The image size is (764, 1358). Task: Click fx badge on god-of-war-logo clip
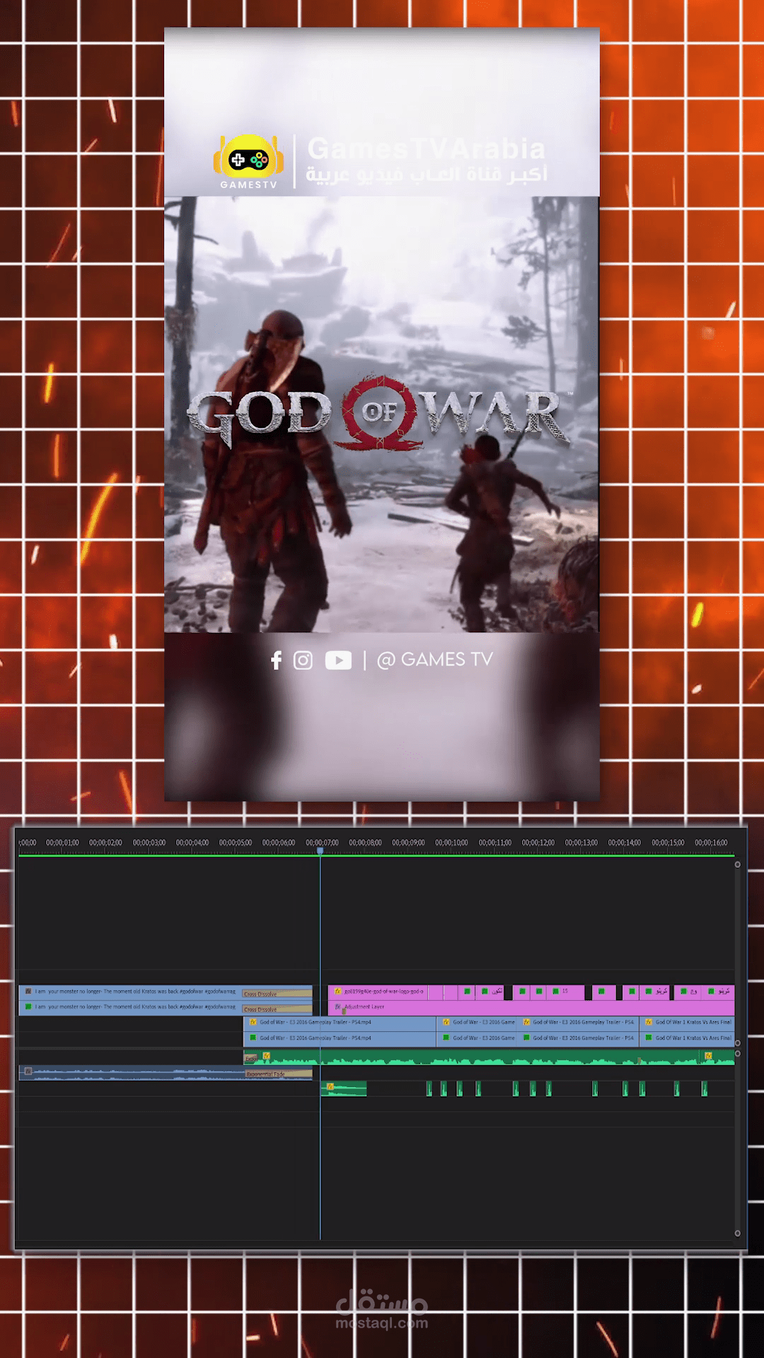click(337, 992)
